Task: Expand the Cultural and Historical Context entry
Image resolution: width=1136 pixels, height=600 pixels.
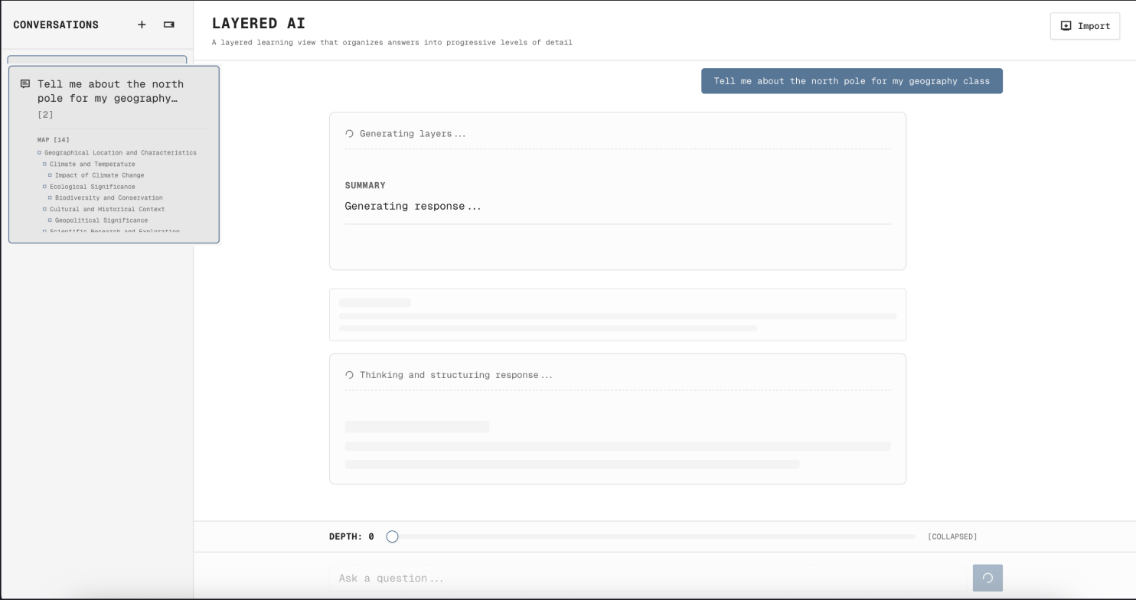Action: pyautogui.click(x=46, y=209)
